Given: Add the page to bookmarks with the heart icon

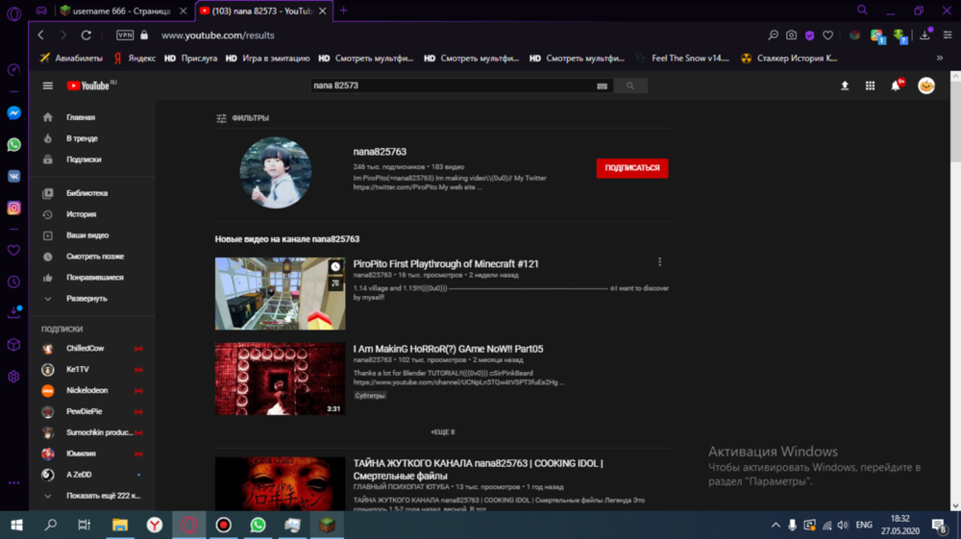Looking at the screenshot, I should pos(828,36).
